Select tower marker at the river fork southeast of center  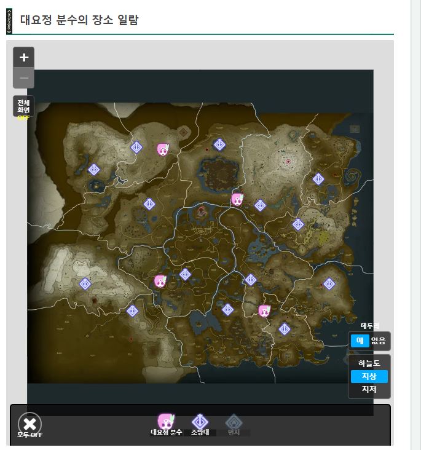(x=251, y=280)
